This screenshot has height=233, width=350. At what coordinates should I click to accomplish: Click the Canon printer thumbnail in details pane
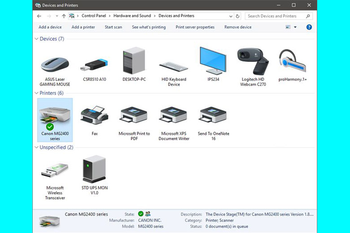pyautogui.click(x=49, y=221)
